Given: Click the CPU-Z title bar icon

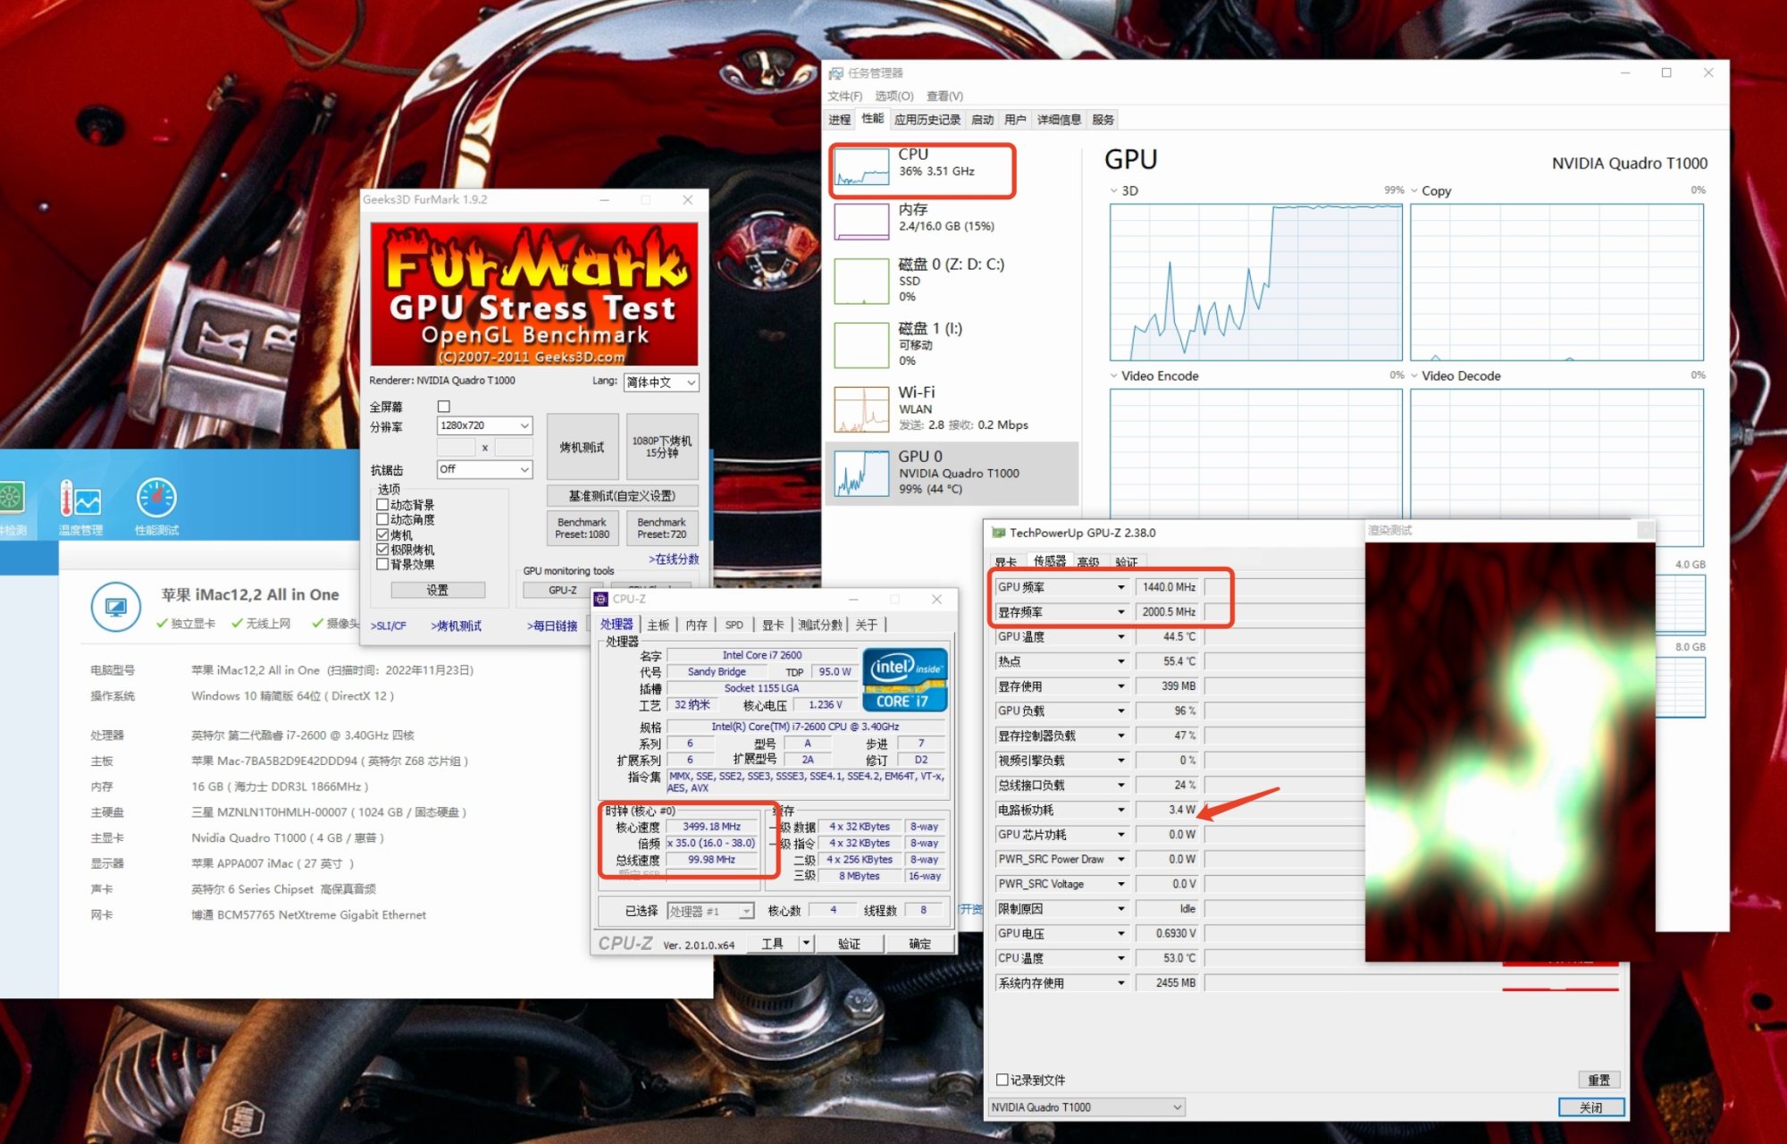Looking at the screenshot, I should click(601, 599).
